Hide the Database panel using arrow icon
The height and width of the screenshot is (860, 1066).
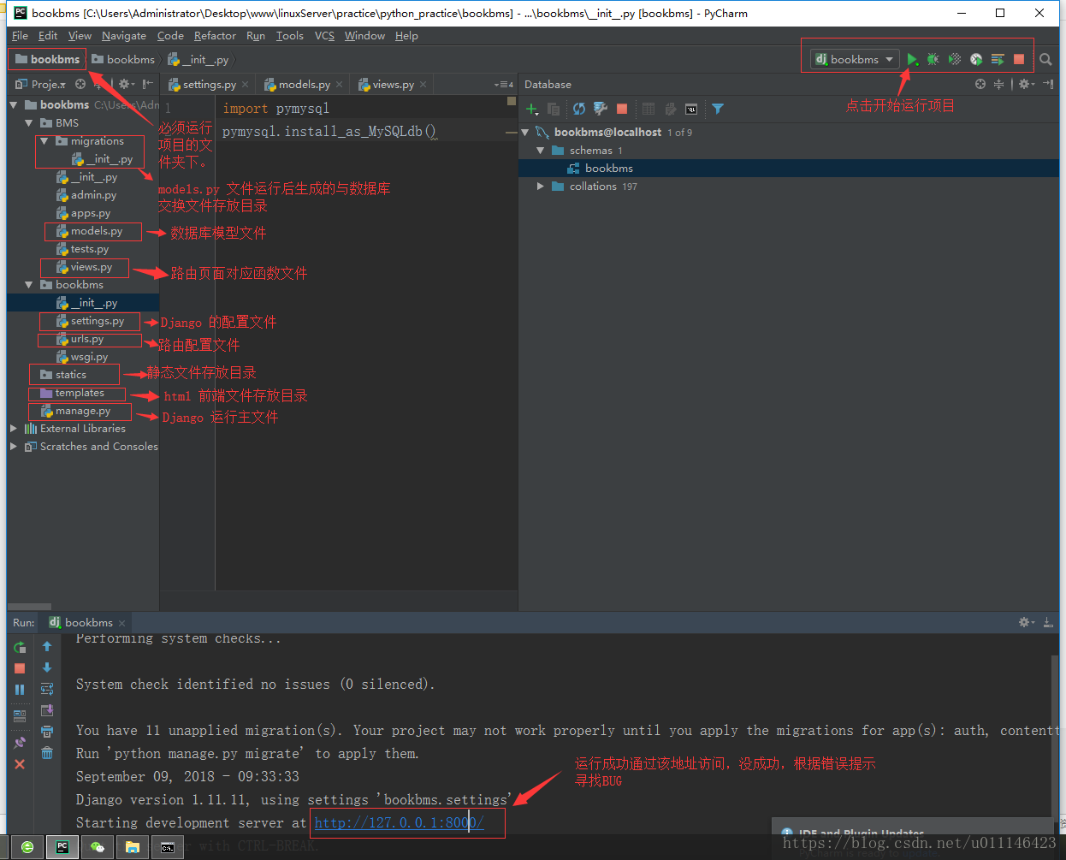coord(1048,84)
